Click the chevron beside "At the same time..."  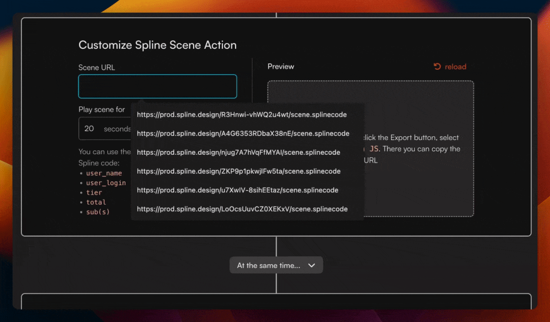(312, 265)
